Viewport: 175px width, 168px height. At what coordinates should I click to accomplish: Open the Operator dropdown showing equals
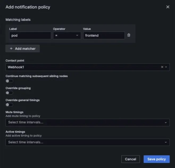pos(67,35)
